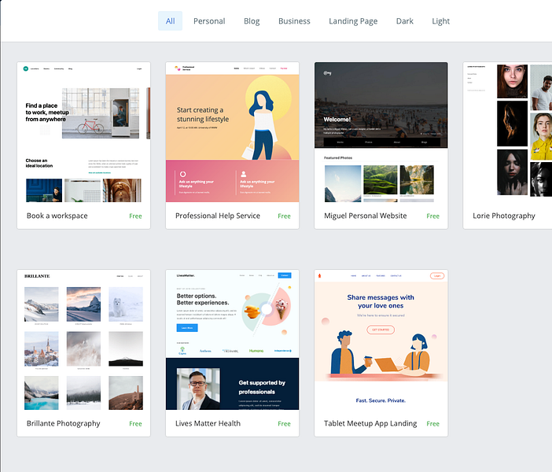
Task: Click the Miguel Personal Website title
Action: click(x=365, y=216)
